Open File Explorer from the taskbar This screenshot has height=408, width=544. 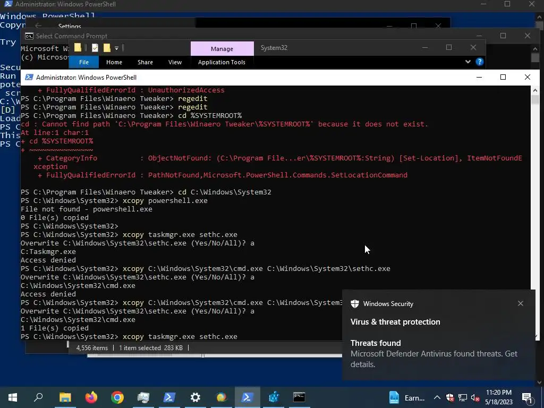click(65, 397)
